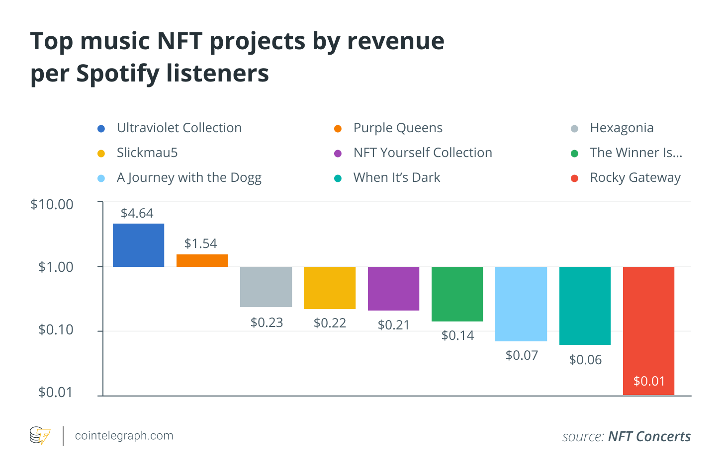Click the orange $1.54 bar

202,260
